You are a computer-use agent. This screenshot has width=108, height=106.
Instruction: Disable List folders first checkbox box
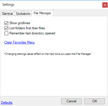click(6, 28)
